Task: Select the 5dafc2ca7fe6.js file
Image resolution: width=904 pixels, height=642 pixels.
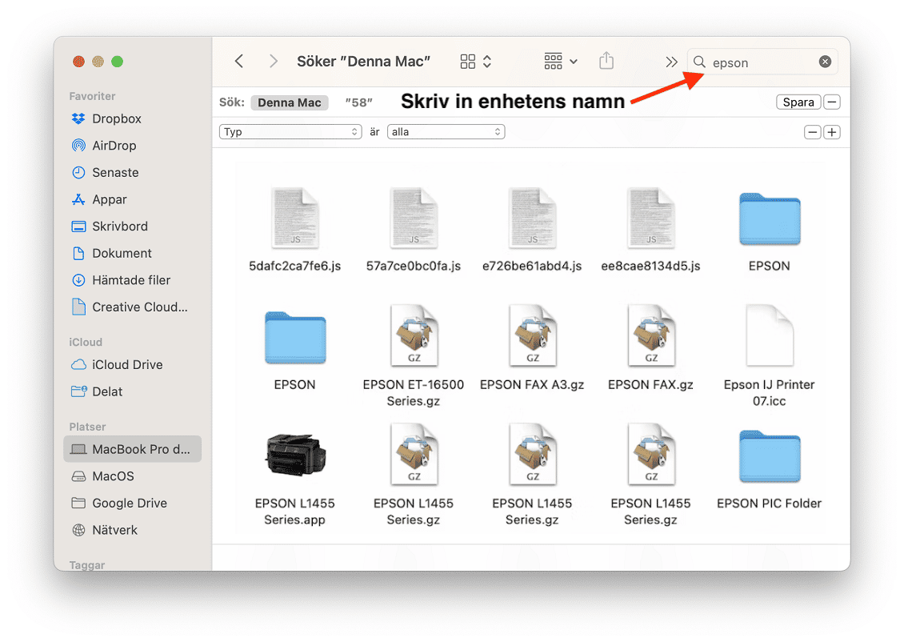Action: (294, 219)
